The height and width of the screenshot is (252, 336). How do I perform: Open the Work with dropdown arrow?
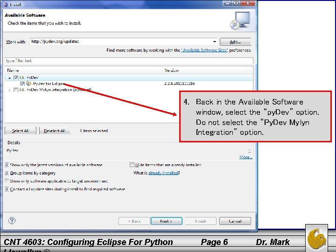point(214,42)
